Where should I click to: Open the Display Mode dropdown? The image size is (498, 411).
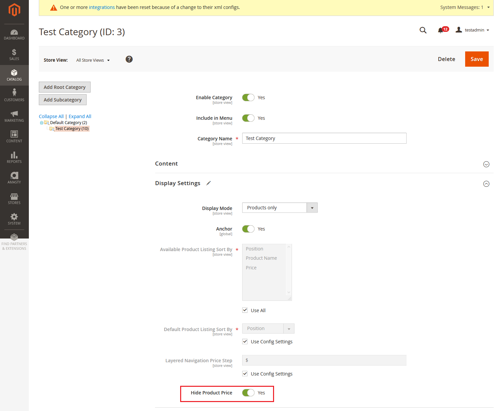pos(312,207)
